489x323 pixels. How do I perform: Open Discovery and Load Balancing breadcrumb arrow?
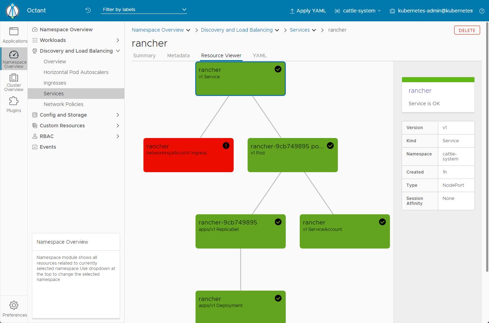277,30
